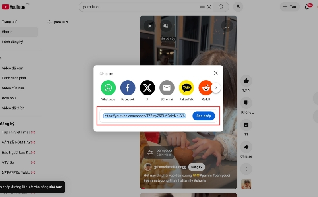Open VẤN ĐỀ HÔM NAY channel

coord(16,142)
